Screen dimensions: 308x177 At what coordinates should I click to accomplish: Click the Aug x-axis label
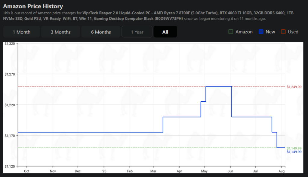282,171
